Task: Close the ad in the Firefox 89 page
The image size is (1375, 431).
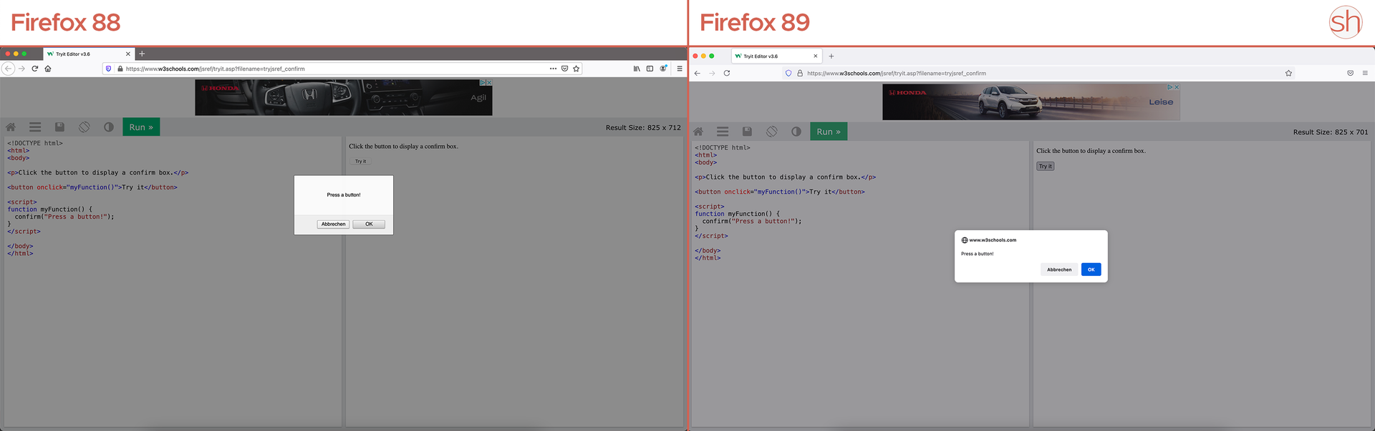Action: [x=1177, y=87]
